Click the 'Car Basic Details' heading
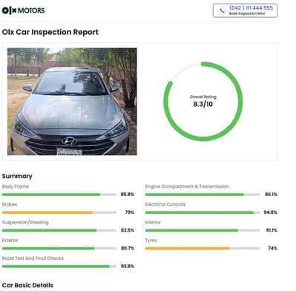 click(27, 285)
